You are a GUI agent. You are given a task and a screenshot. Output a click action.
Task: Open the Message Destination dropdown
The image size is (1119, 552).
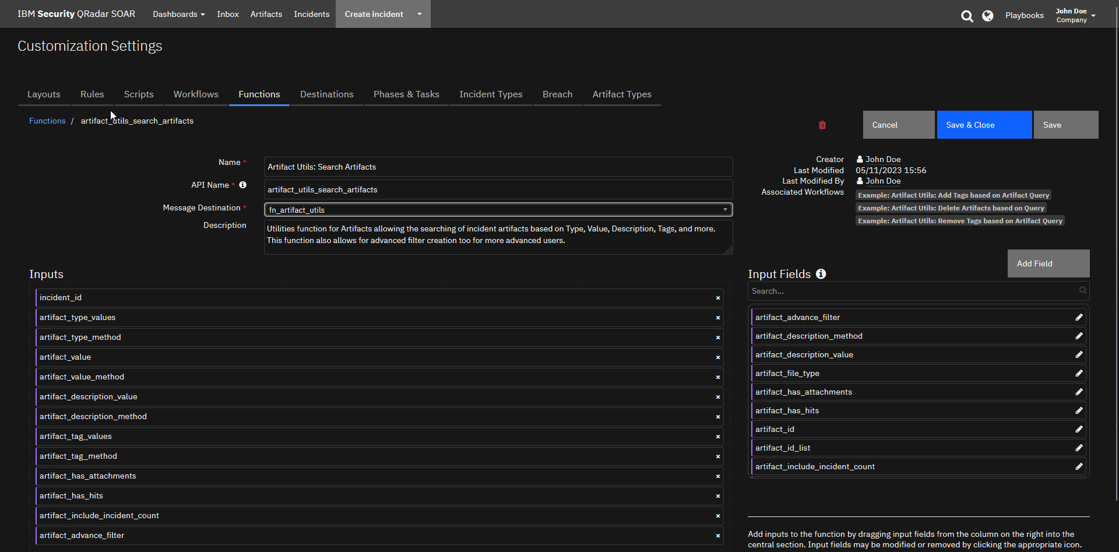click(x=724, y=209)
